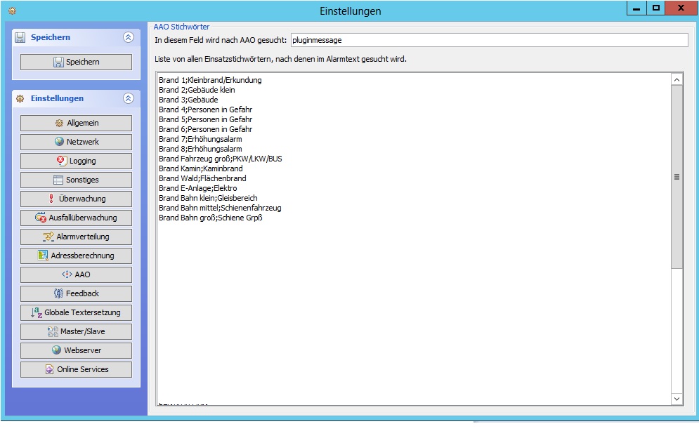
Task: Select the Logging icon in the sidebar
Action: [62, 161]
